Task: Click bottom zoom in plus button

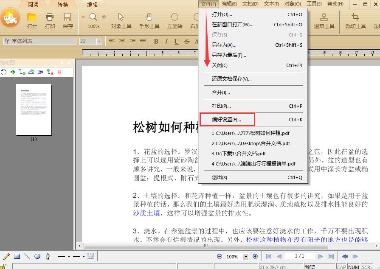Action: (x=255, y=256)
